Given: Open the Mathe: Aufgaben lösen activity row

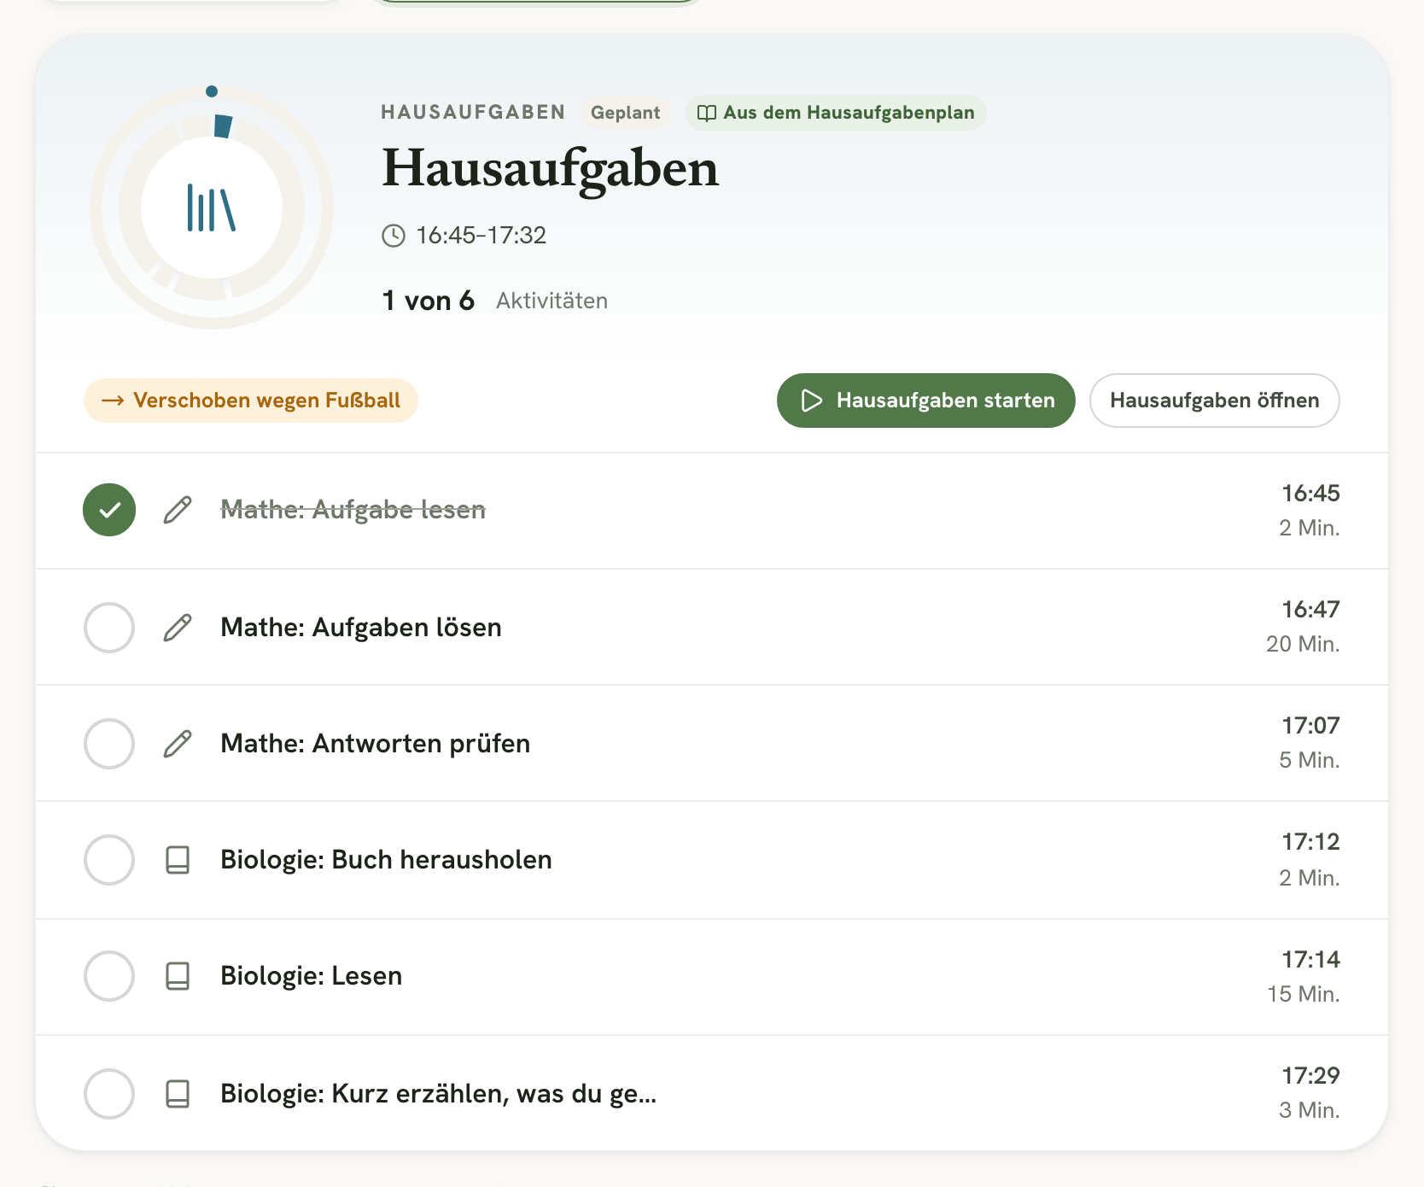Looking at the screenshot, I should (712, 628).
